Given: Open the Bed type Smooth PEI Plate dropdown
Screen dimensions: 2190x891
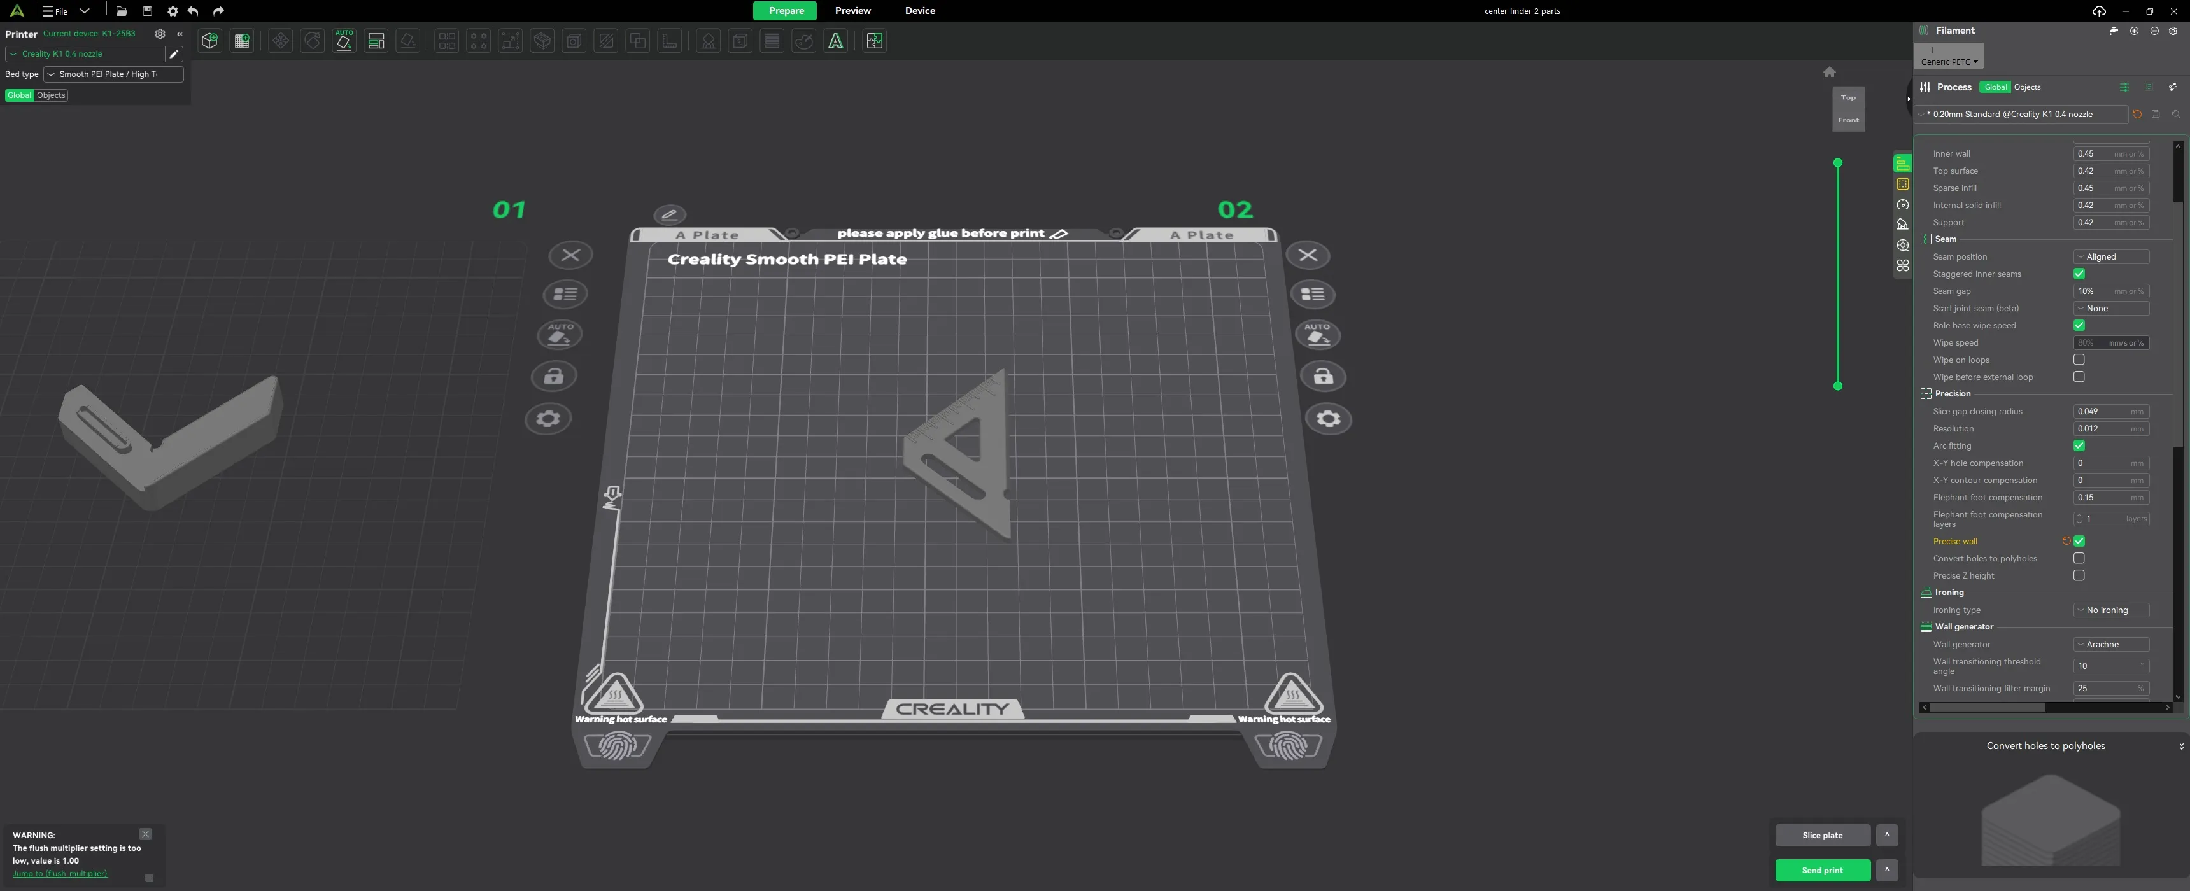Looking at the screenshot, I should [113, 74].
